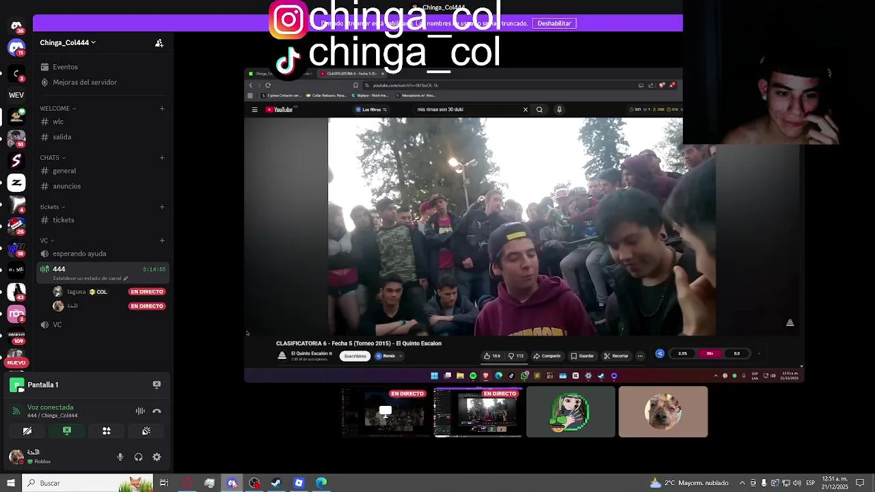Image resolution: width=875 pixels, height=492 pixels.
Task: Open the salida text channel
Action: 62,137
